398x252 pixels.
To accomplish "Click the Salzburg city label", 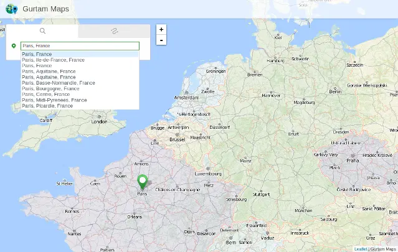I will (x=329, y=219).
